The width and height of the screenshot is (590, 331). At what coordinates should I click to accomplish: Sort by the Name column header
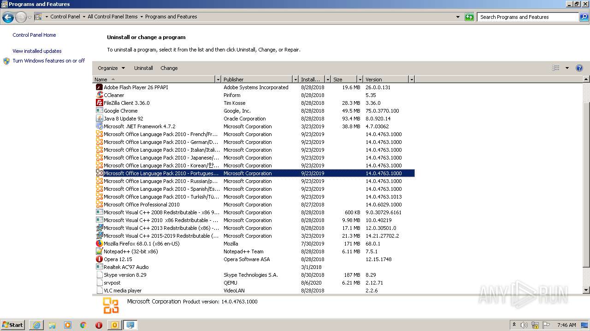coord(154,80)
